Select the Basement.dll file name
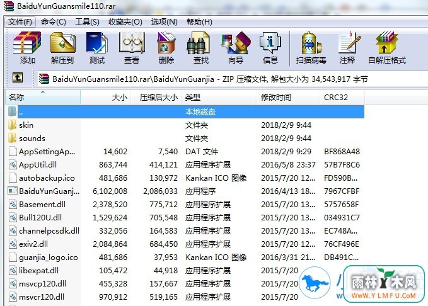The height and width of the screenshot is (306, 428). [42, 204]
